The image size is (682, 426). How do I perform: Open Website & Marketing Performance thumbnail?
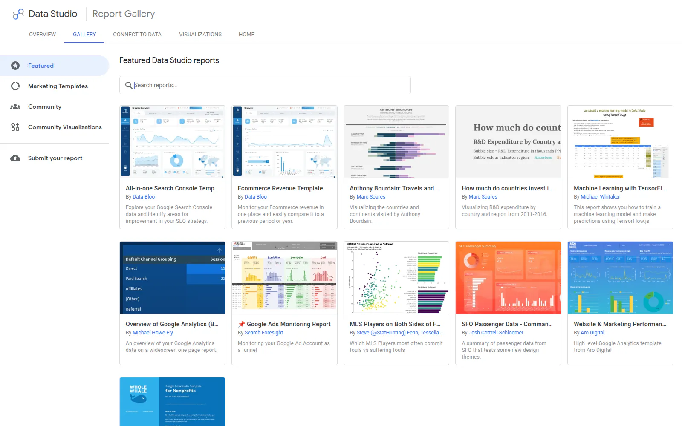click(x=620, y=278)
